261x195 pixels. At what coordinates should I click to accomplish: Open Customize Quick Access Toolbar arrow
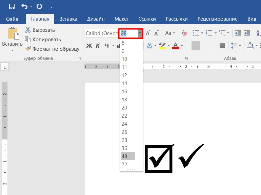tap(51, 7)
